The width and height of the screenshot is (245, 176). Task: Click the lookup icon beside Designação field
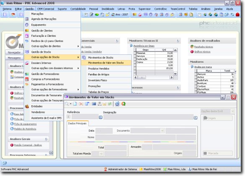[195, 118]
